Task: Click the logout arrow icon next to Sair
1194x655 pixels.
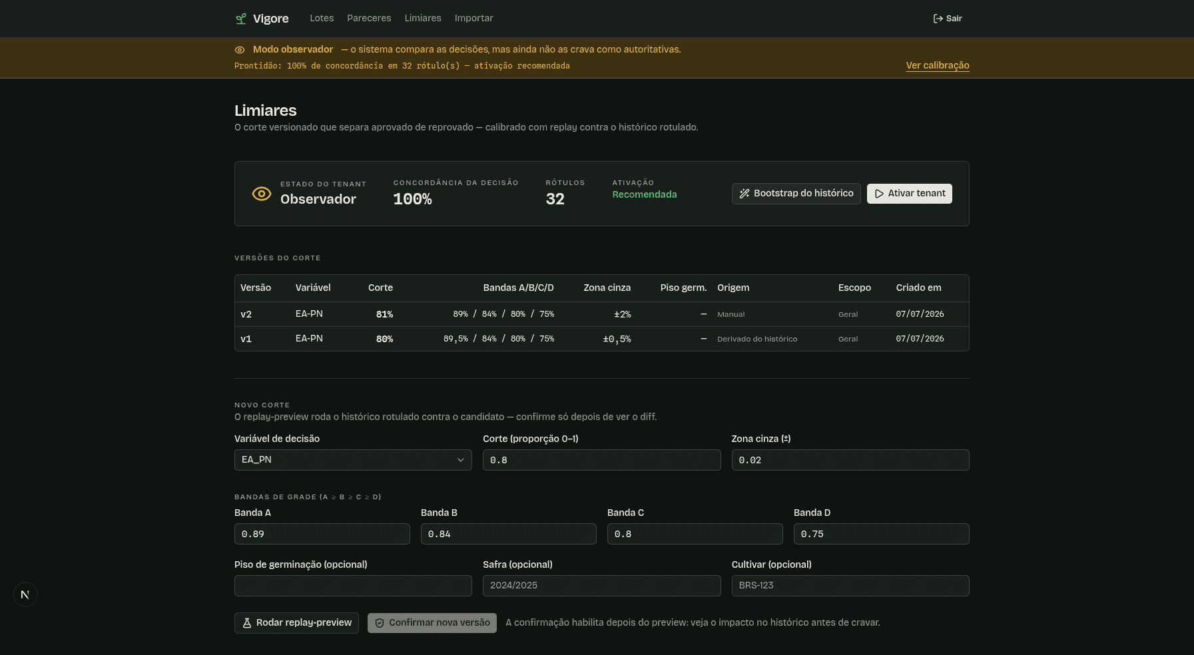Action: (x=938, y=19)
